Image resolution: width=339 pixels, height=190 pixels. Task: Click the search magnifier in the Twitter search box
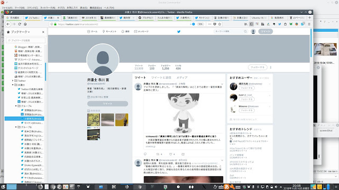(245, 32)
